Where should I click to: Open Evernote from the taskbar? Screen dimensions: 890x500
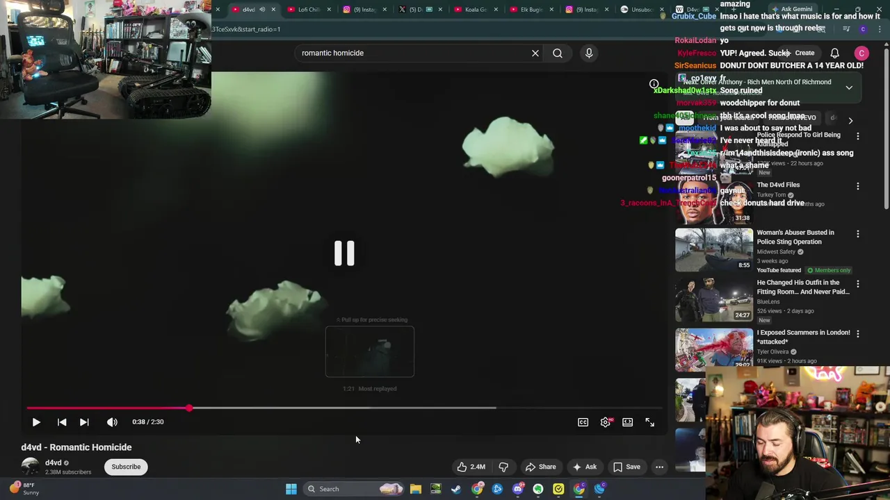pos(538,489)
